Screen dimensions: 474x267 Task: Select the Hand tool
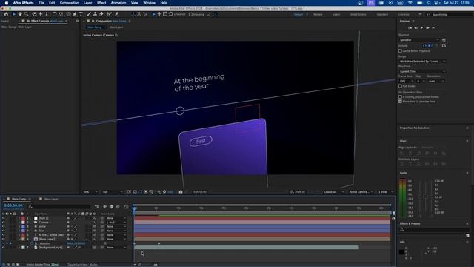click(x=20, y=14)
